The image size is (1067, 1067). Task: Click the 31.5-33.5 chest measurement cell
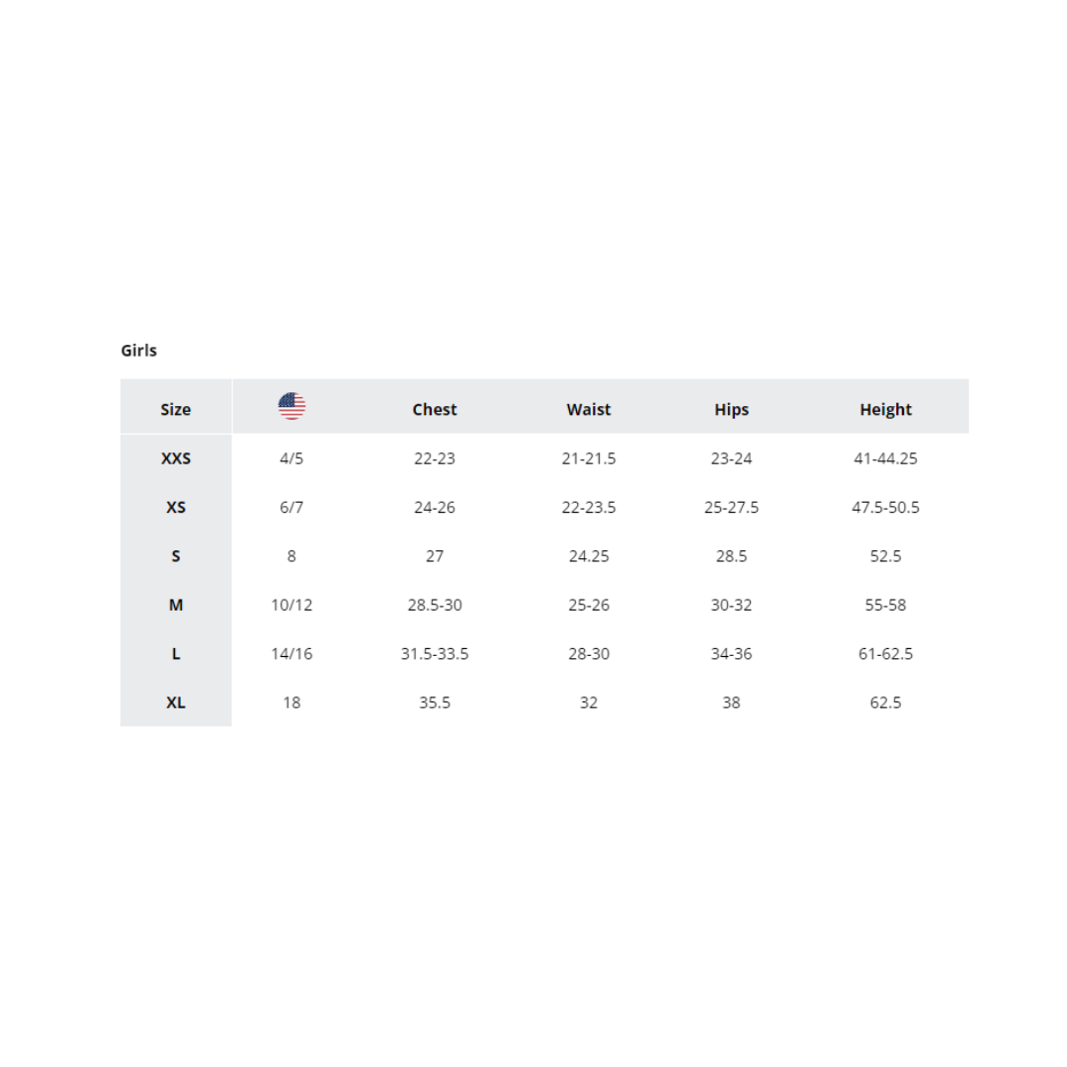pos(435,653)
